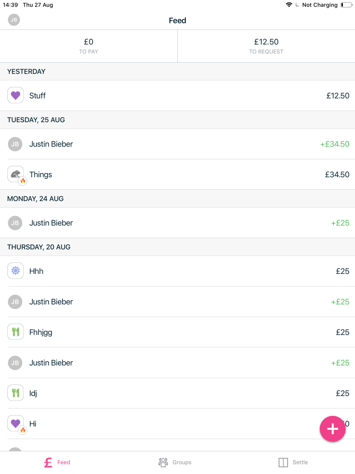Tap the blue gear icon beside Hhh
The image size is (355, 474).
click(15, 271)
